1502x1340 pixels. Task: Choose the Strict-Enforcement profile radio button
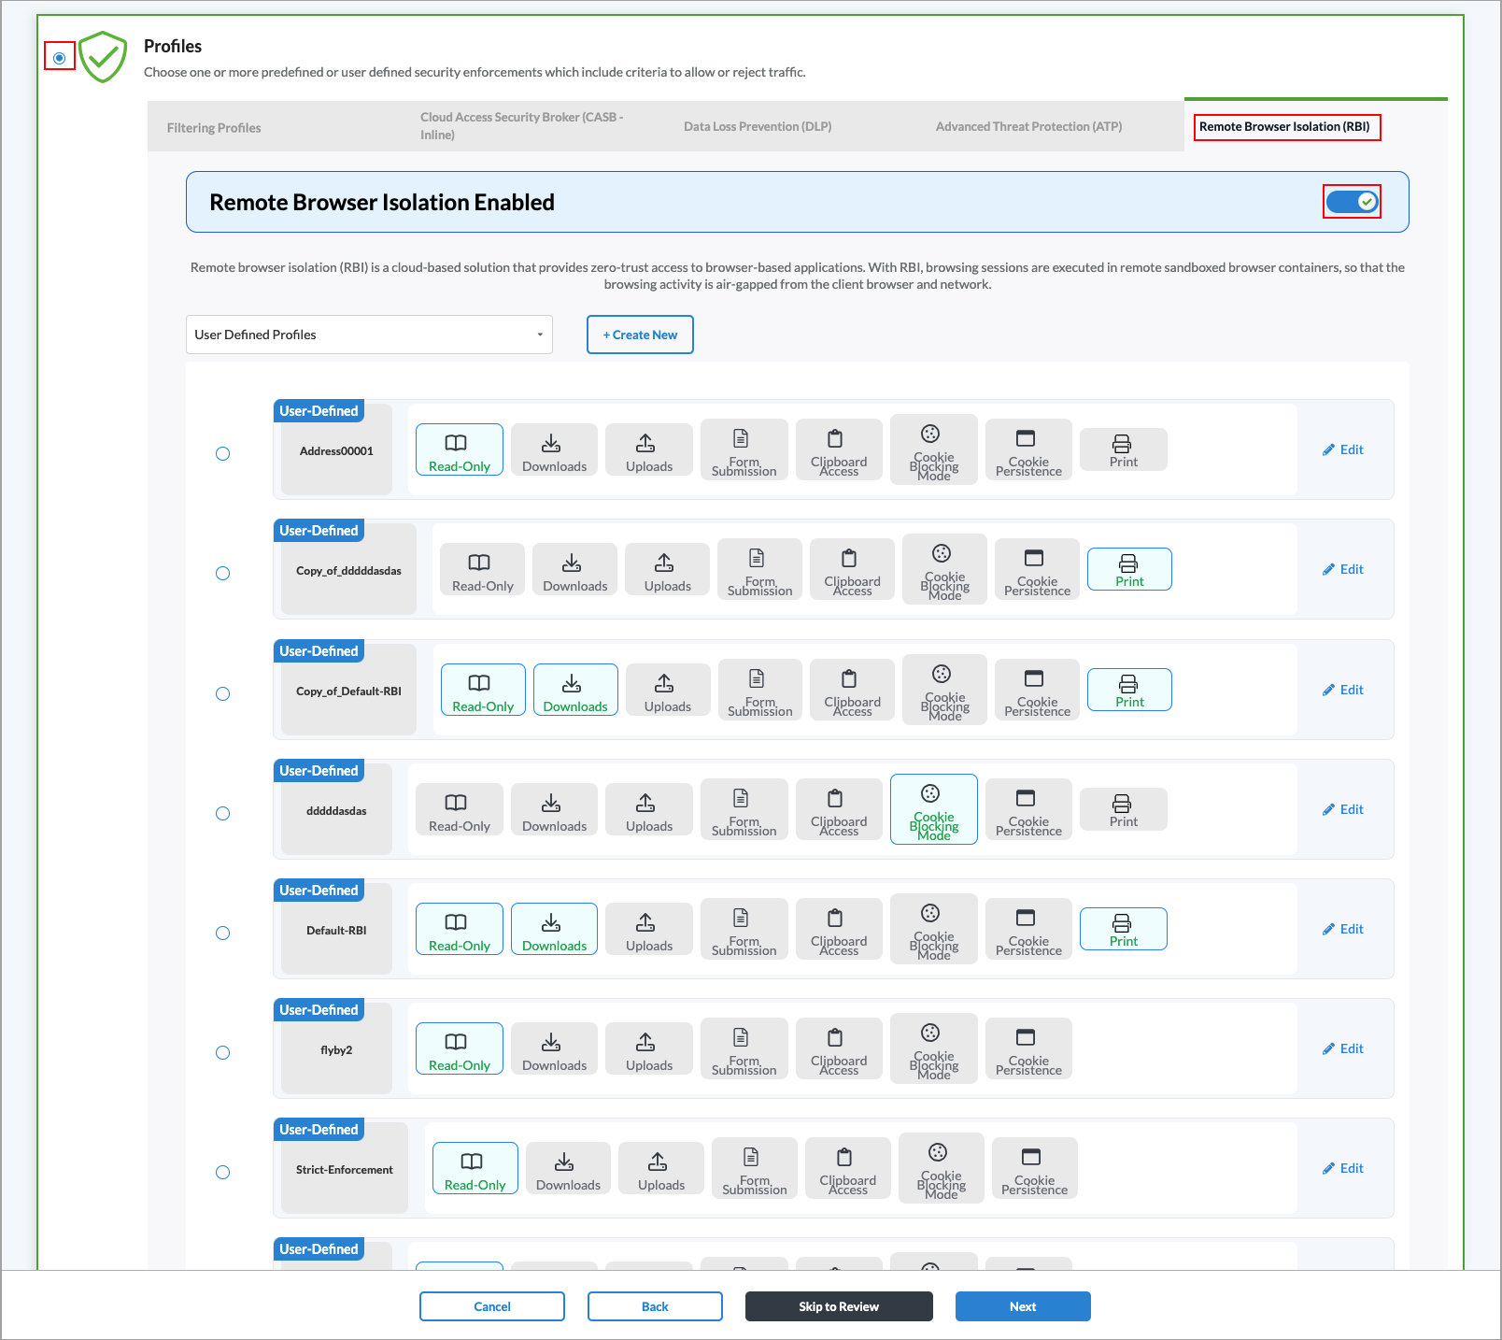[x=222, y=1172]
